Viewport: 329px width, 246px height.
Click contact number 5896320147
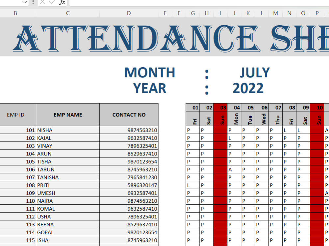[129, 185]
